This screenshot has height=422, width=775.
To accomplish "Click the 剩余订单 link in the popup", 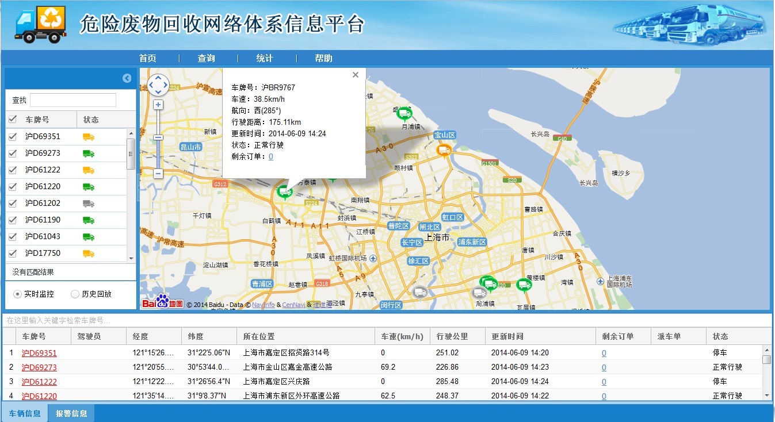I will point(271,156).
